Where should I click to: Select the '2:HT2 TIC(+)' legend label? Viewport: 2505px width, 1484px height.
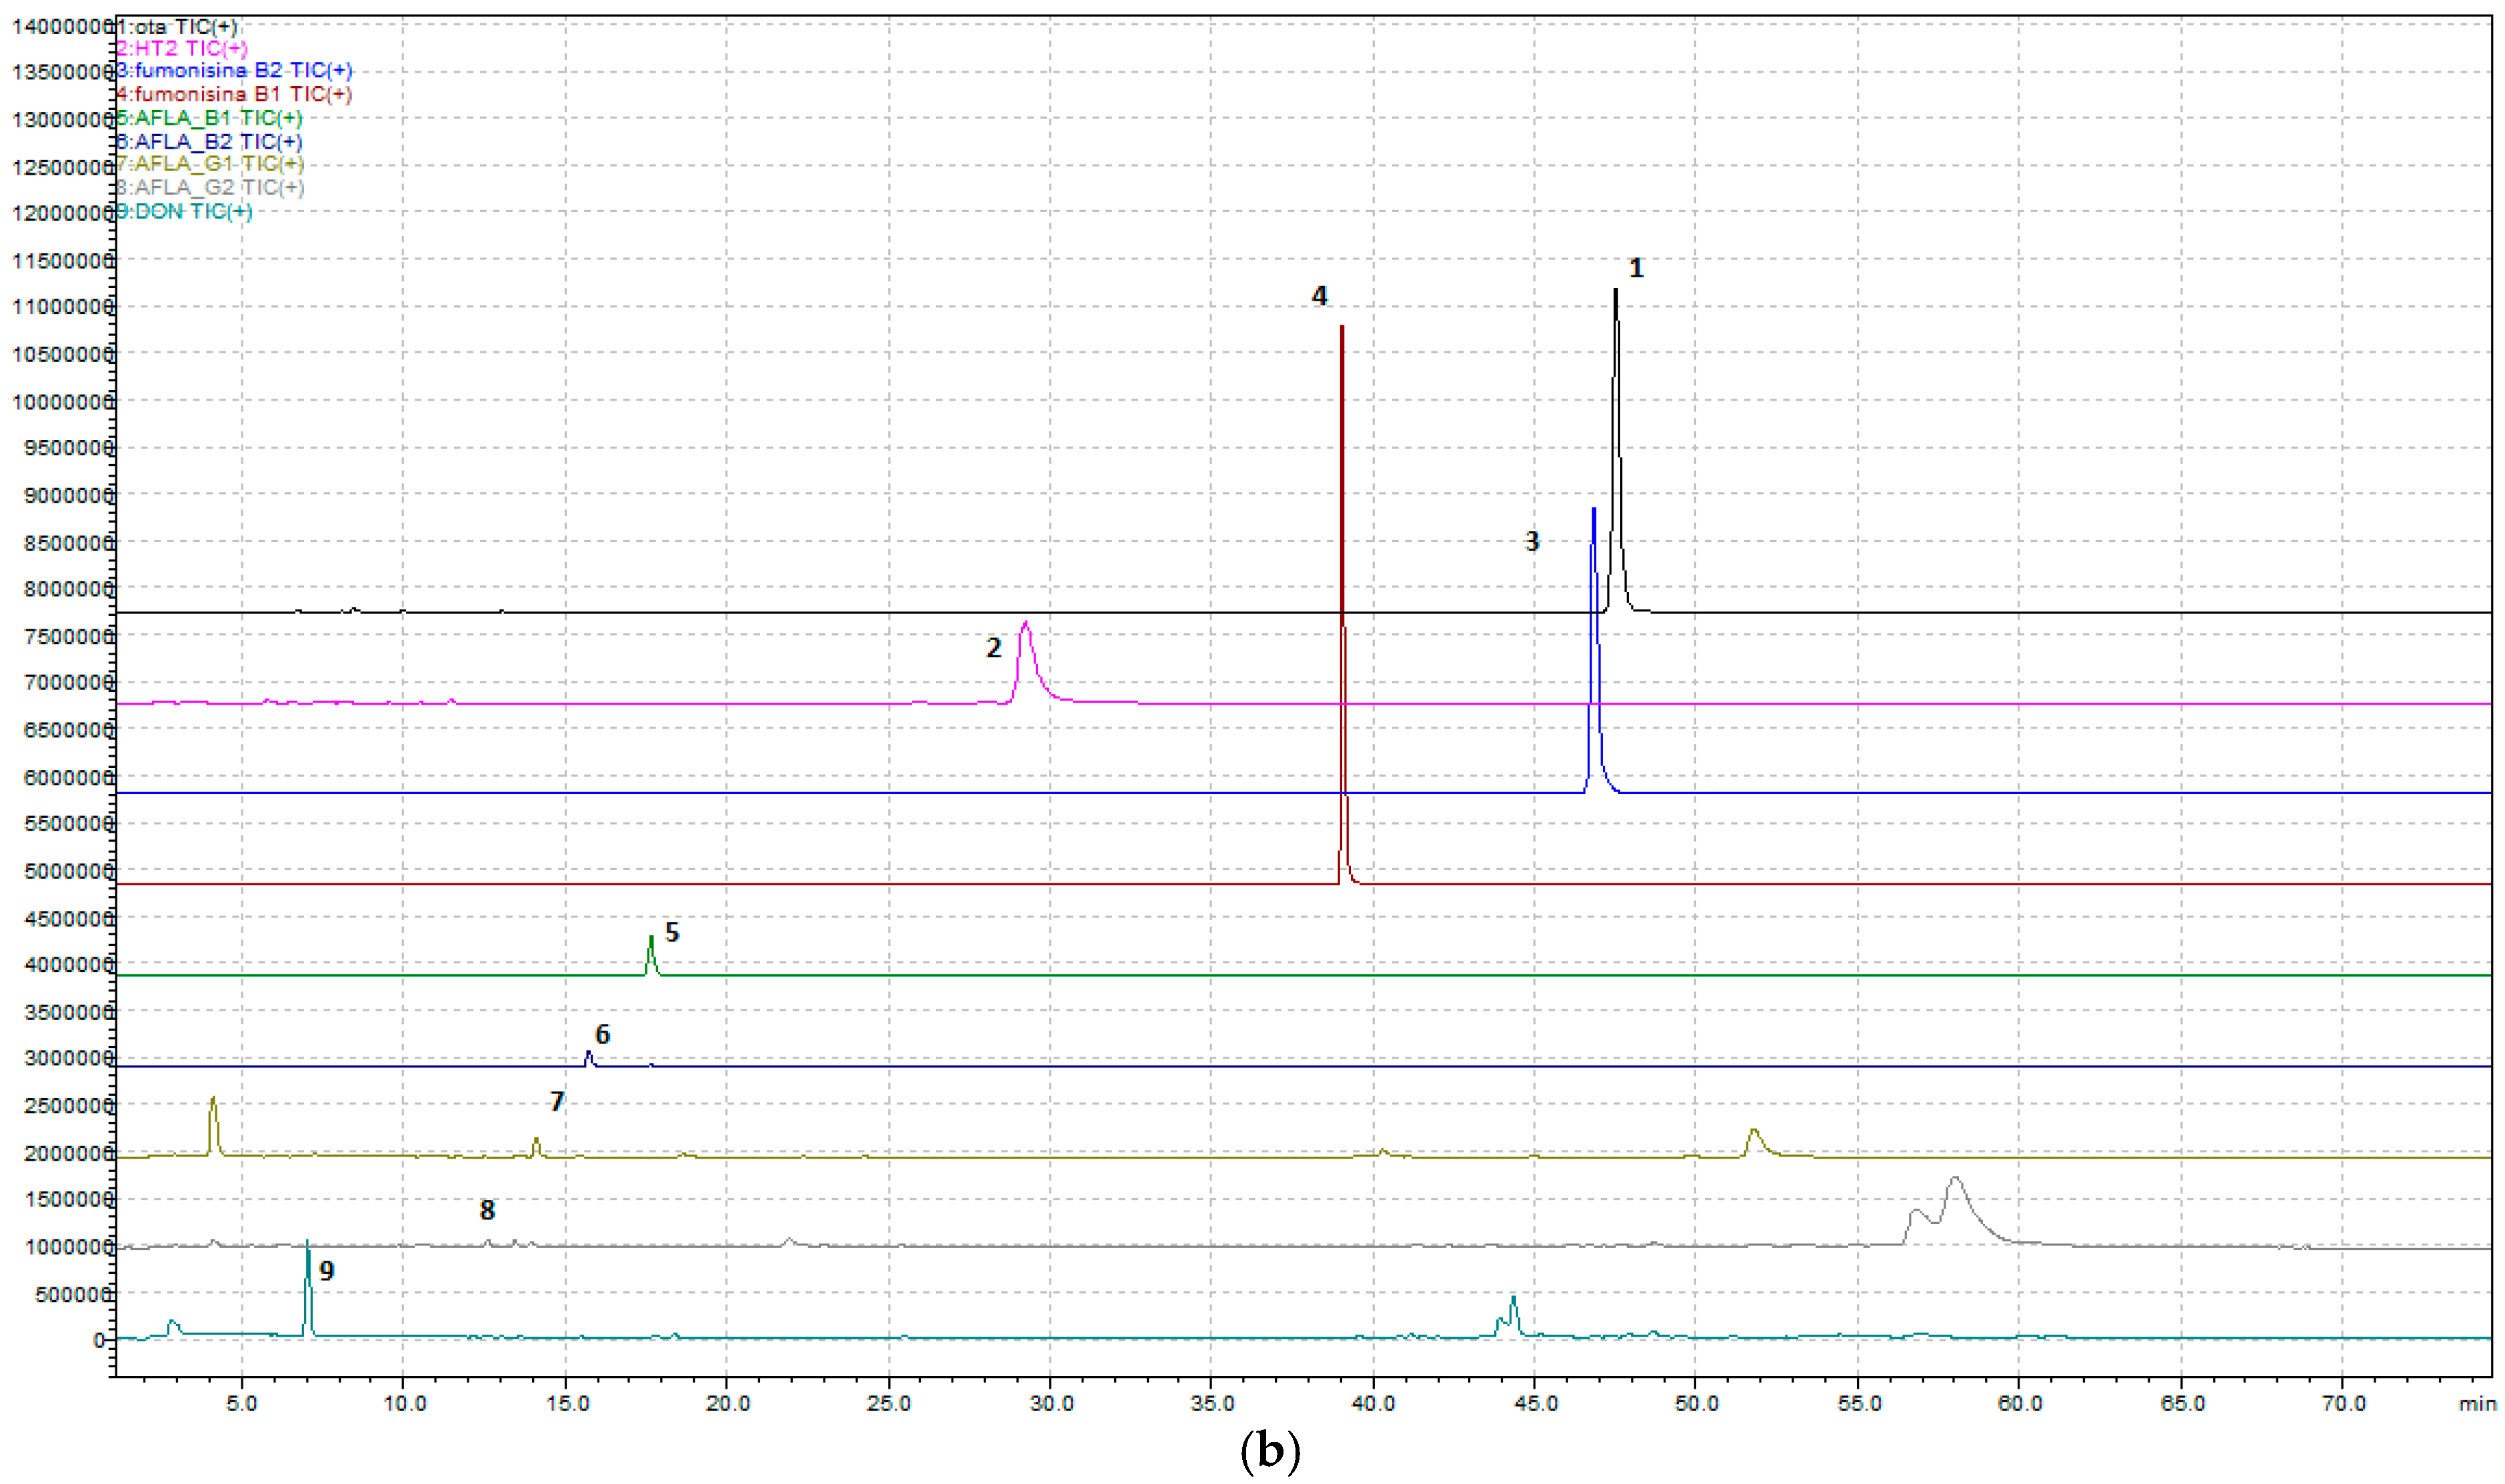(x=182, y=48)
